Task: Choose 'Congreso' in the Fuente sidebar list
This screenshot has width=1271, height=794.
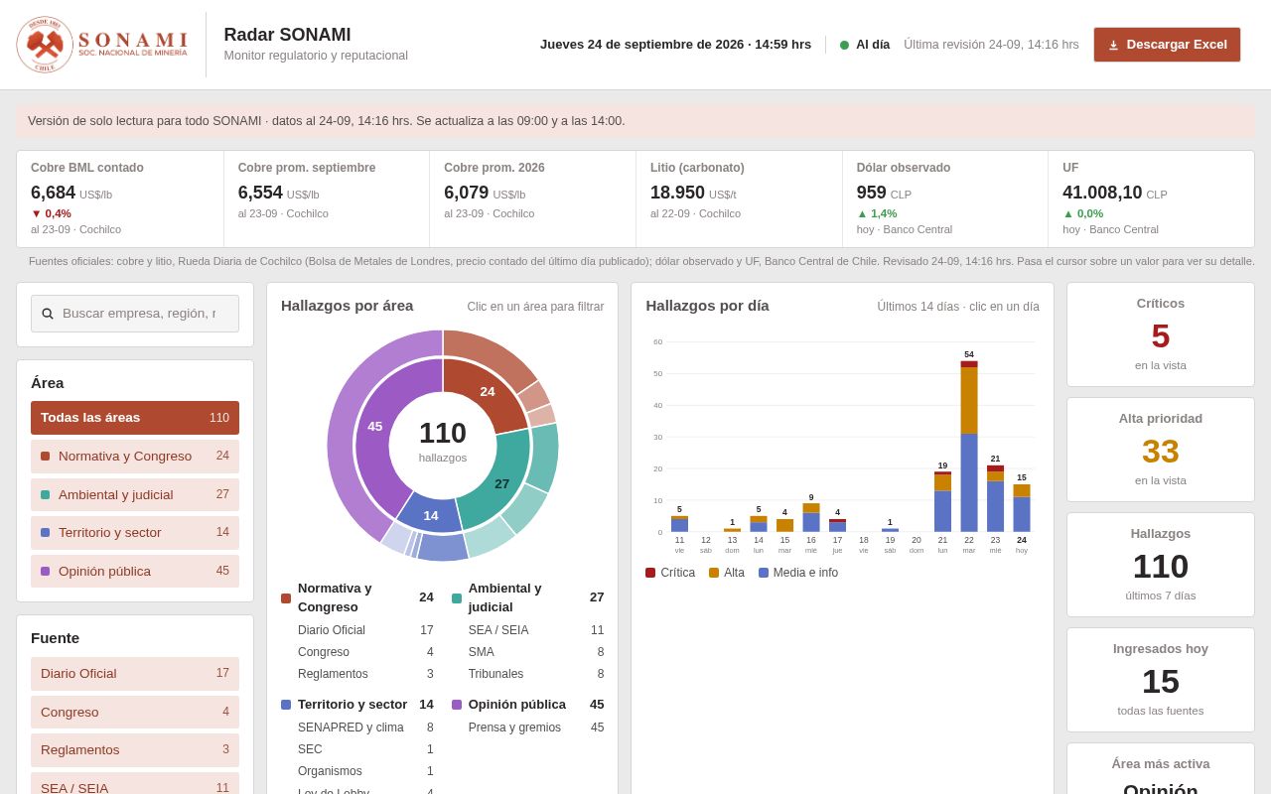Action: tap(135, 713)
